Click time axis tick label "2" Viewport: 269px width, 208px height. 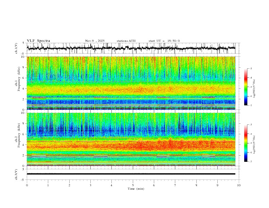pos(69,185)
